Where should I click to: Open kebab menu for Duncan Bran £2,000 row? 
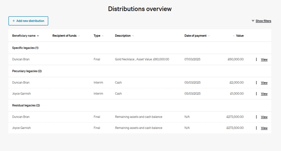pyautogui.click(x=256, y=82)
